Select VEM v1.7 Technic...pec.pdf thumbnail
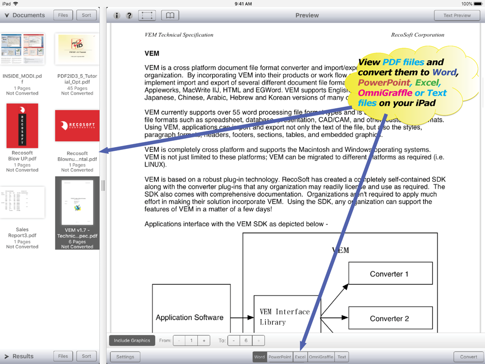 point(77,202)
